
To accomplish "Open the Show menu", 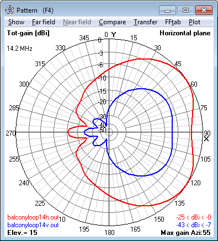I will click(16, 22).
